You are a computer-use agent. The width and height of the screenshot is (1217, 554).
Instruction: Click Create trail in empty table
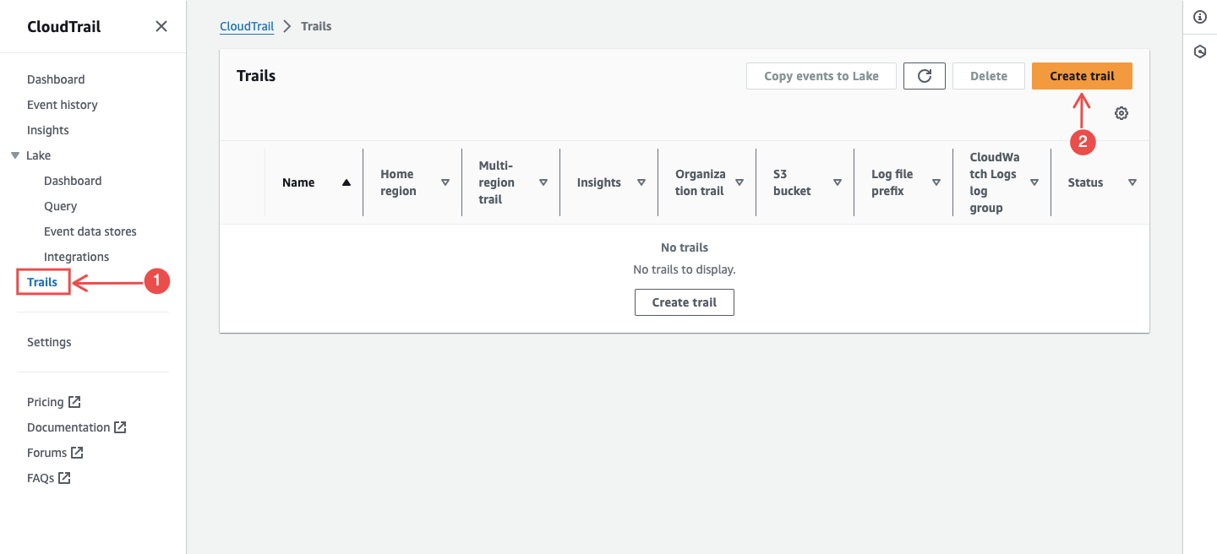click(684, 302)
